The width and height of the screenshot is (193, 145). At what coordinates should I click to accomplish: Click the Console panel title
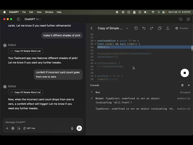tap(94, 85)
